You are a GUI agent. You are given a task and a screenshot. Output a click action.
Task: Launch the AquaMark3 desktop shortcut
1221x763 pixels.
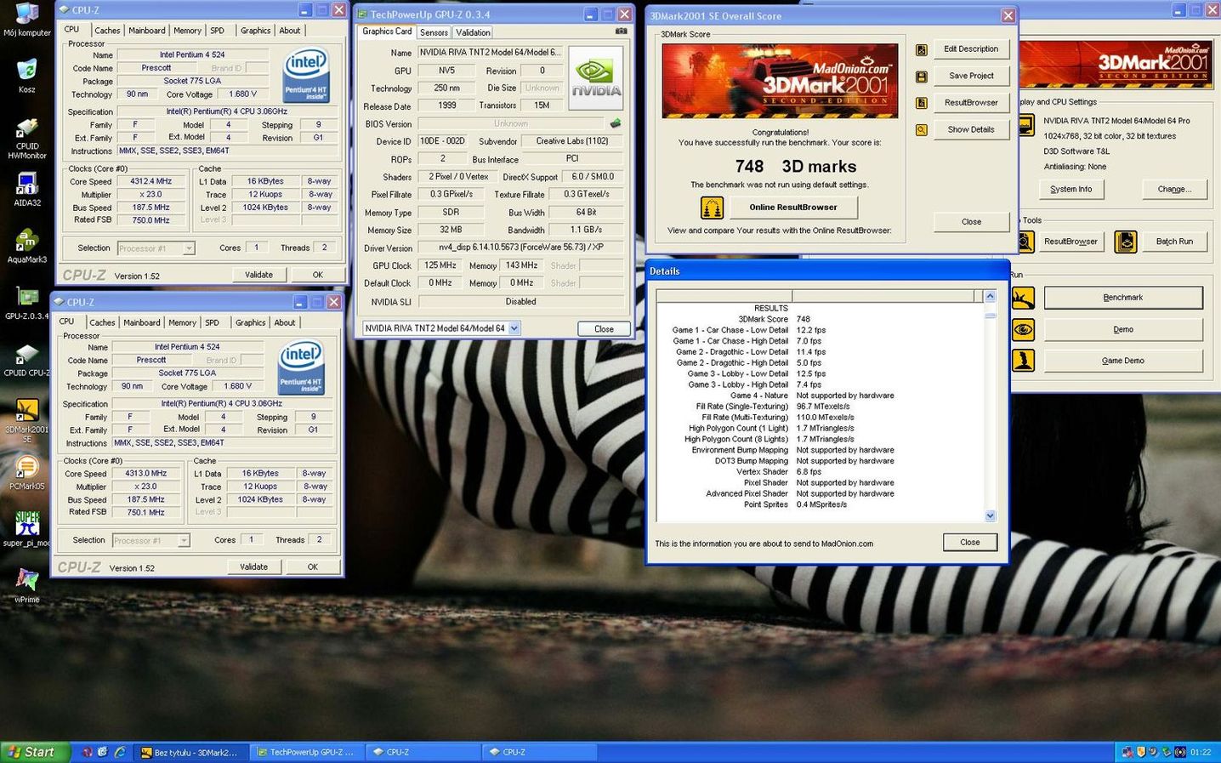pyautogui.click(x=27, y=245)
